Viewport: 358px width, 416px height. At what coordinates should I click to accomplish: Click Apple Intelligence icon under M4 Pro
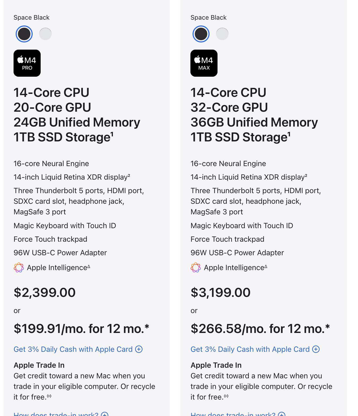pyautogui.click(x=19, y=267)
